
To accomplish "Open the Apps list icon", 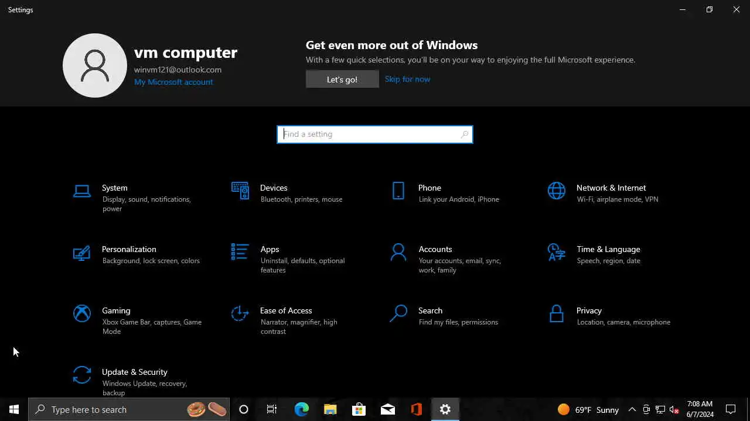I will (240, 252).
